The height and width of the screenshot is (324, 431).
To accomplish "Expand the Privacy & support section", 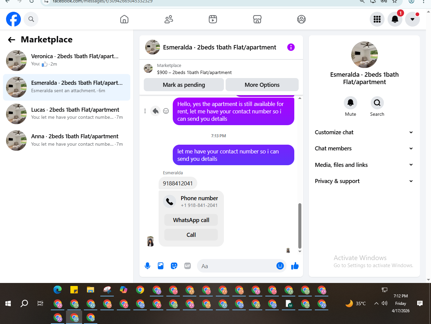I will (364, 181).
